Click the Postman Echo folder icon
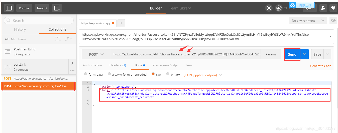Viewport: 338px width, 133px height. [x=8, y=52]
